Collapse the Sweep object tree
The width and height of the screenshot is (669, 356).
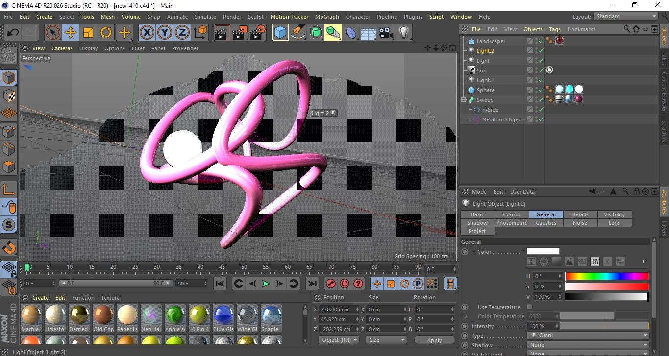point(464,100)
